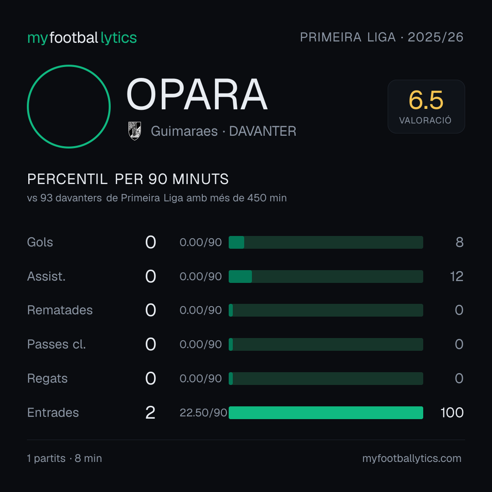The height and width of the screenshot is (492, 492).
Task: Click the Assist. percentile number 12
Action: click(456, 277)
